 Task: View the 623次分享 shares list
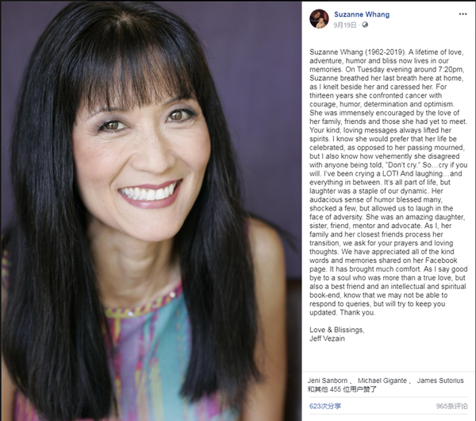pyautogui.click(x=325, y=406)
